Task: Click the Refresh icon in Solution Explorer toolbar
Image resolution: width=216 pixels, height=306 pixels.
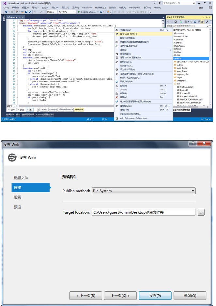Action: (x=195, y=22)
